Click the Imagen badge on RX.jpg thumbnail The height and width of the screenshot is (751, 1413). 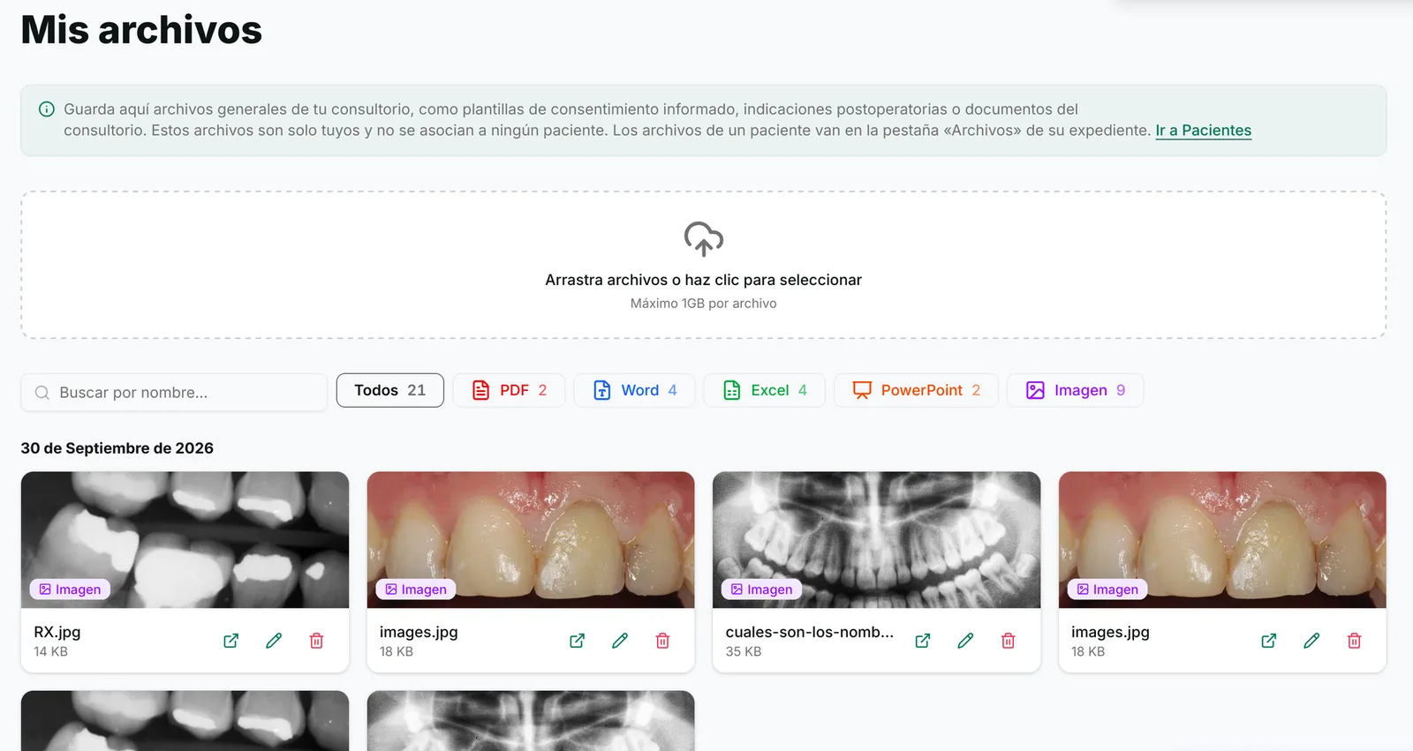pyautogui.click(x=70, y=590)
